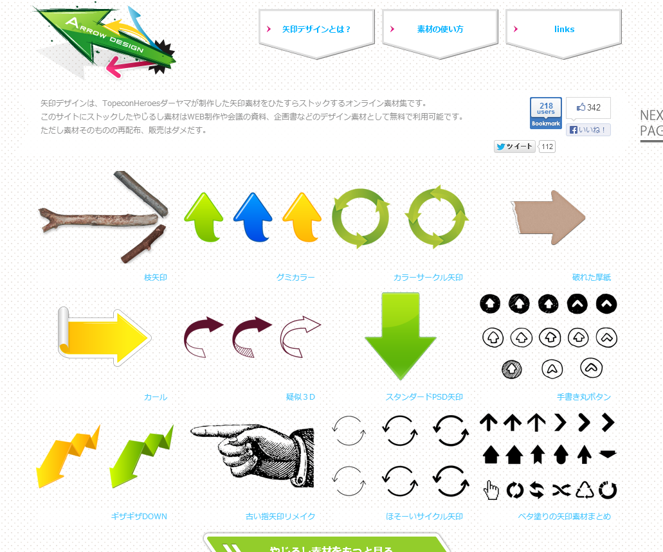The image size is (663, 552).
Task: Select the yellow curl arrow image
Action: 104,337
